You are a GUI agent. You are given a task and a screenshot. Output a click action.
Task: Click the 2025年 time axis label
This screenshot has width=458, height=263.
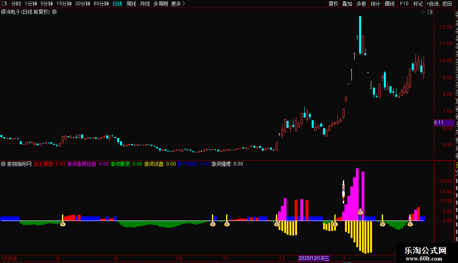coord(9,258)
